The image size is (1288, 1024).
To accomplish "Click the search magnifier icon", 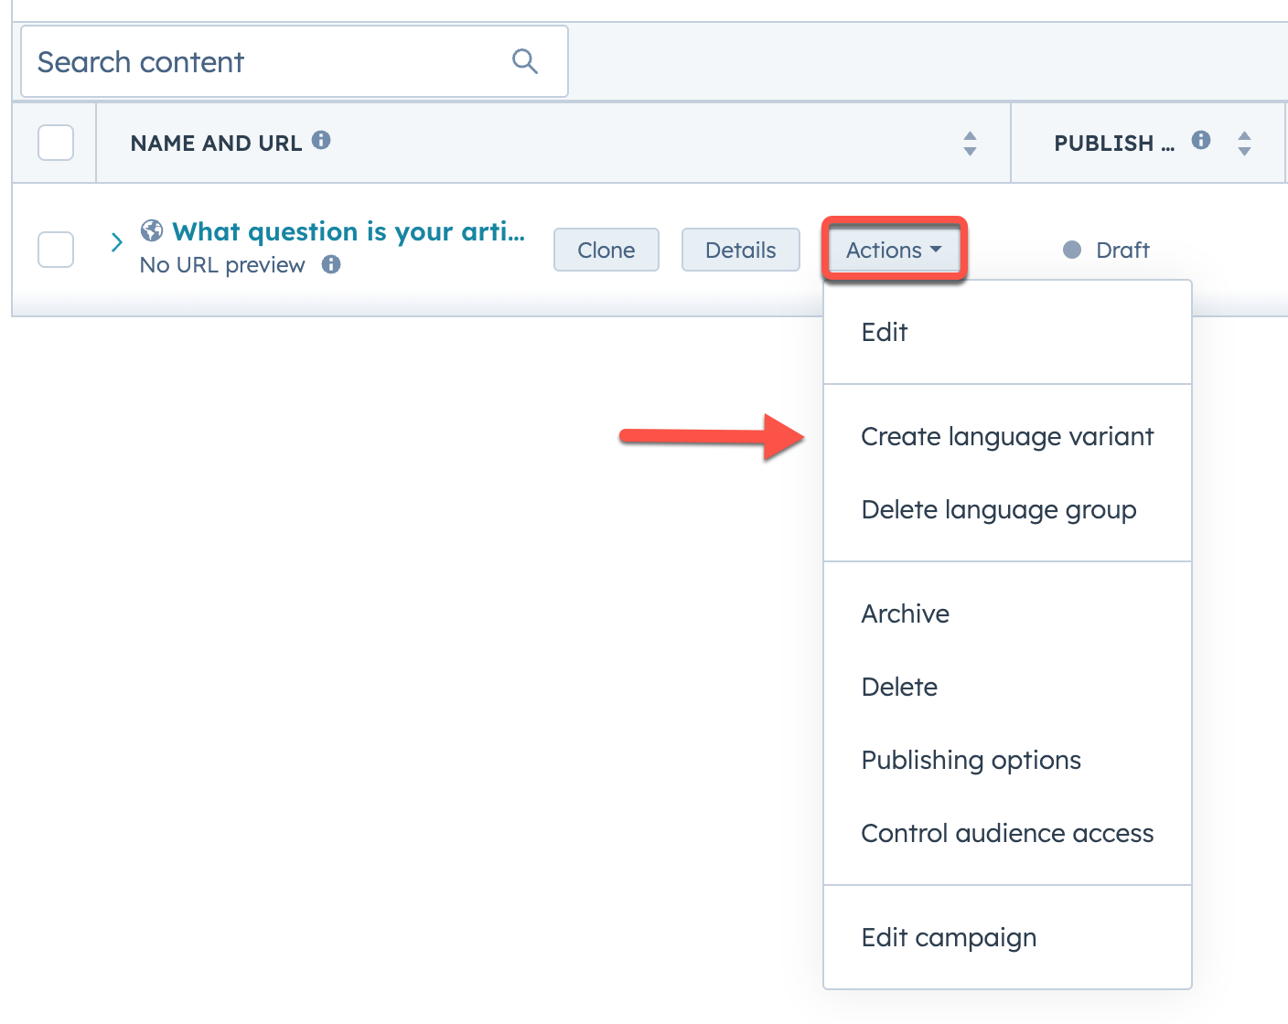I will click(x=524, y=60).
